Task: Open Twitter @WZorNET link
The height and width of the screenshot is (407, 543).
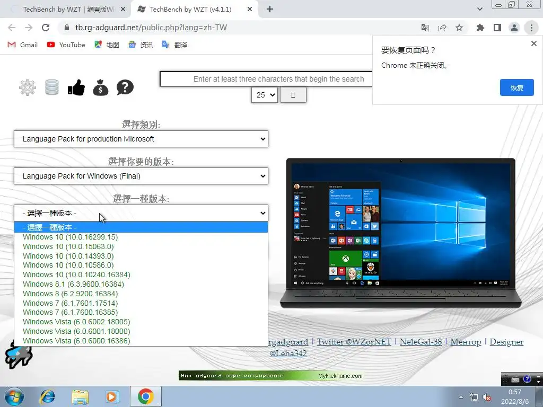Action: tap(354, 342)
